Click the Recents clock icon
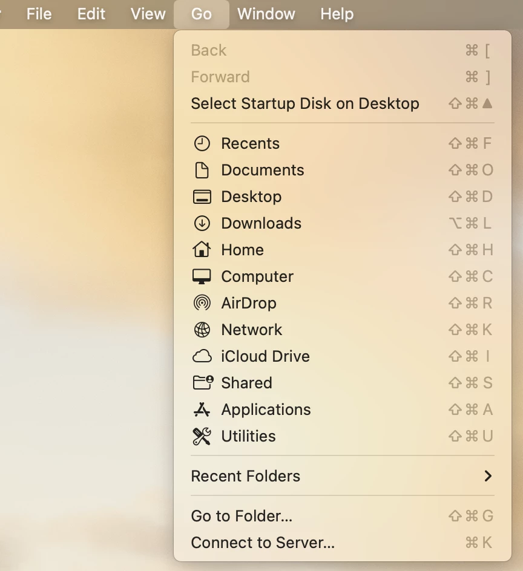The width and height of the screenshot is (523, 571). click(202, 143)
